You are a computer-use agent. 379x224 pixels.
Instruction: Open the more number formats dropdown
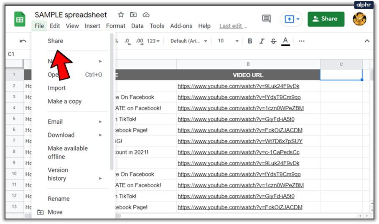pos(153,41)
